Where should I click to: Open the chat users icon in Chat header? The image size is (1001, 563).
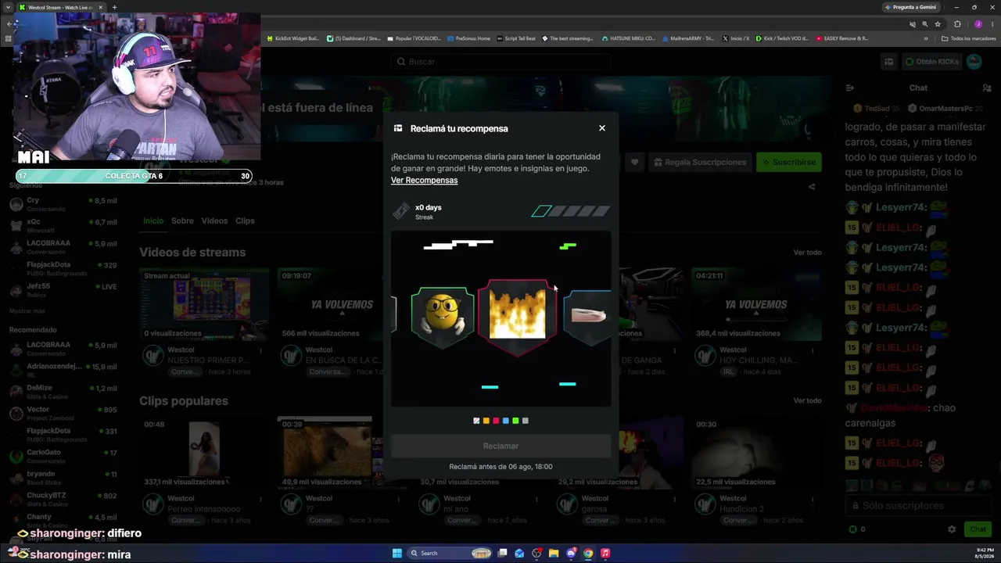tap(987, 88)
